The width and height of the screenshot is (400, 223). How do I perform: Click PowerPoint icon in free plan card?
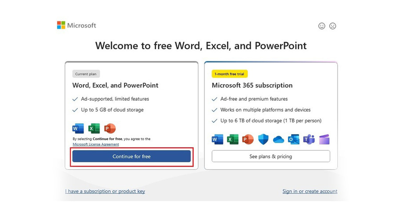(110, 128)
